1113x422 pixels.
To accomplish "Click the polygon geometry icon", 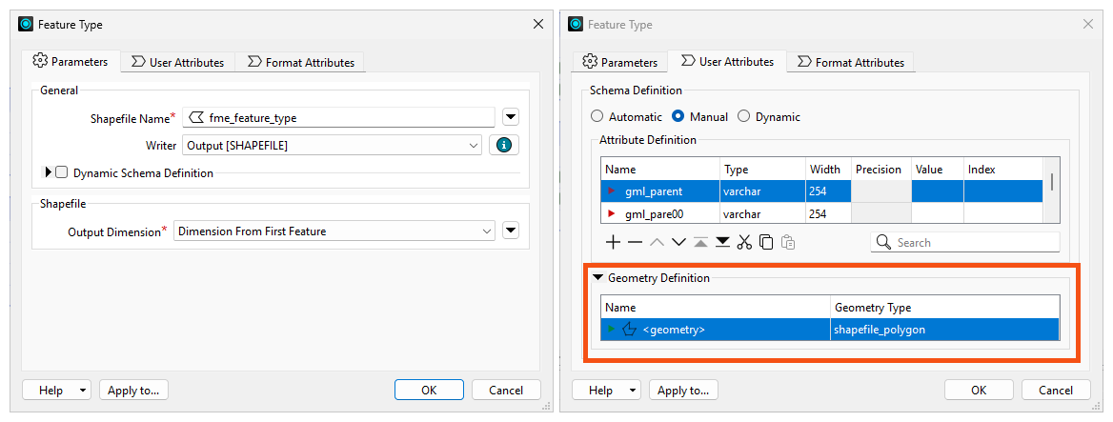I will coord(629,329).
